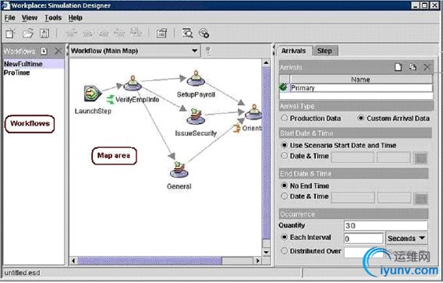The width and height of the screenshot is (443, 283).
Task: Choose Use Scenario Start Date and Time
Action: point(284,146)
